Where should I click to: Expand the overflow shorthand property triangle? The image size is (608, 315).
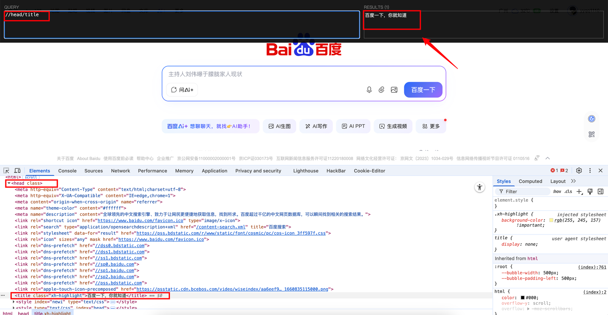(528, 309)
